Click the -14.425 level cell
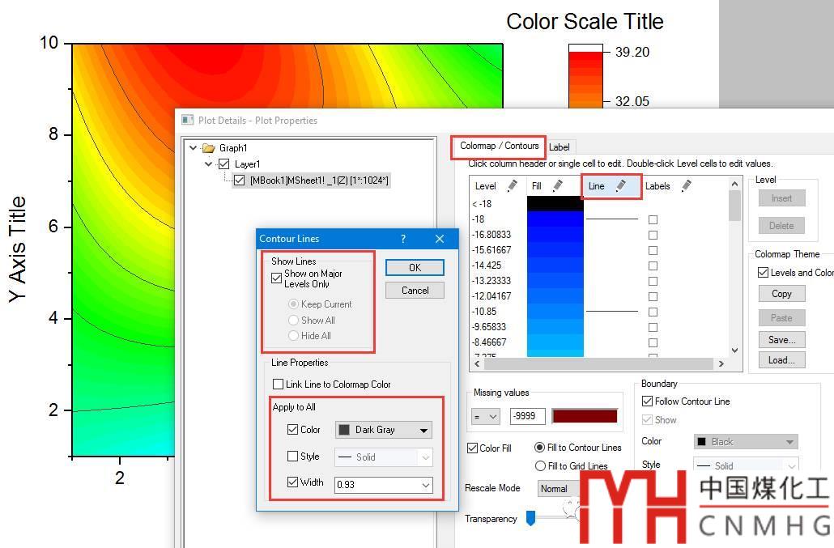This screenshot has width=834, height=548. pos(487,266)
